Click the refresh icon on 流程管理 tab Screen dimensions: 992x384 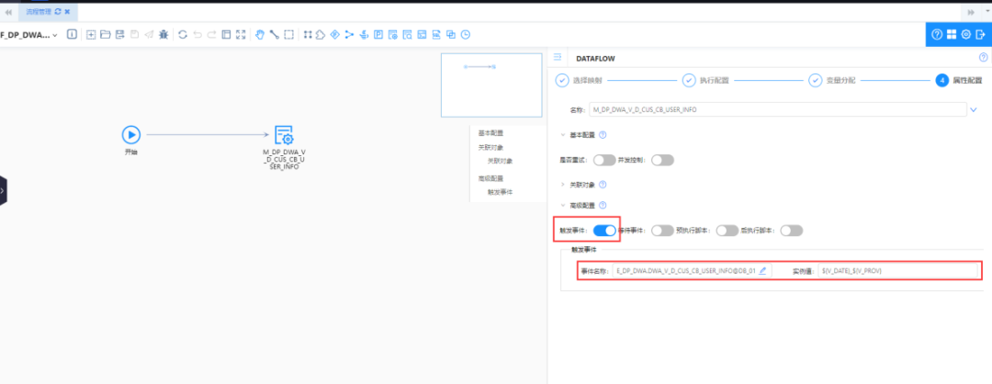(x=58, y=12)
